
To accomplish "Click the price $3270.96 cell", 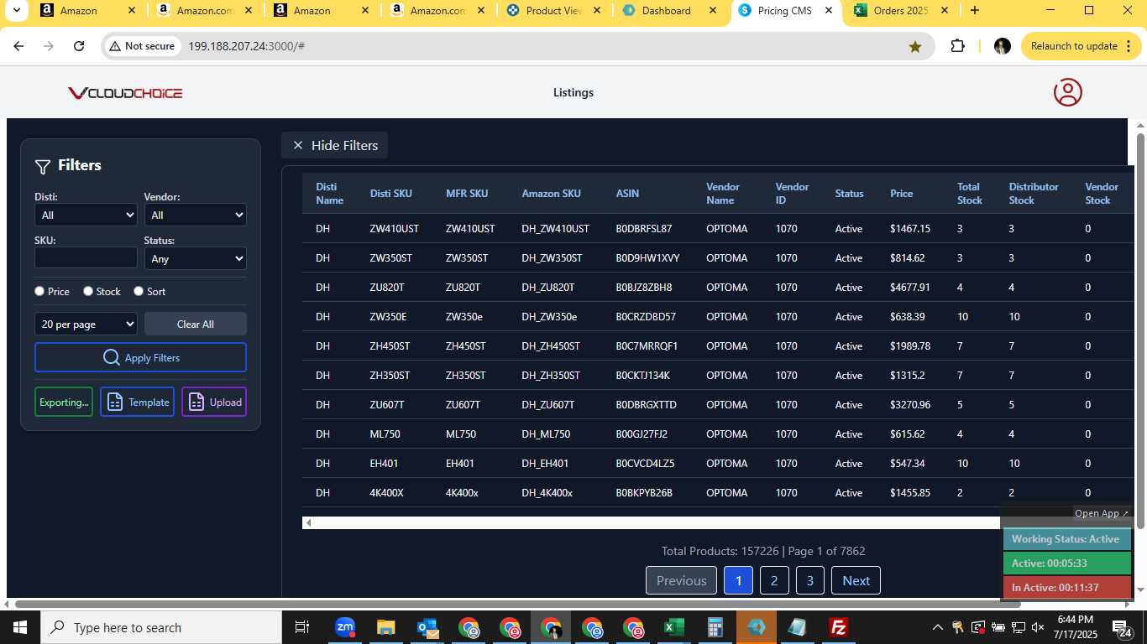I will [x=910, y=404].
